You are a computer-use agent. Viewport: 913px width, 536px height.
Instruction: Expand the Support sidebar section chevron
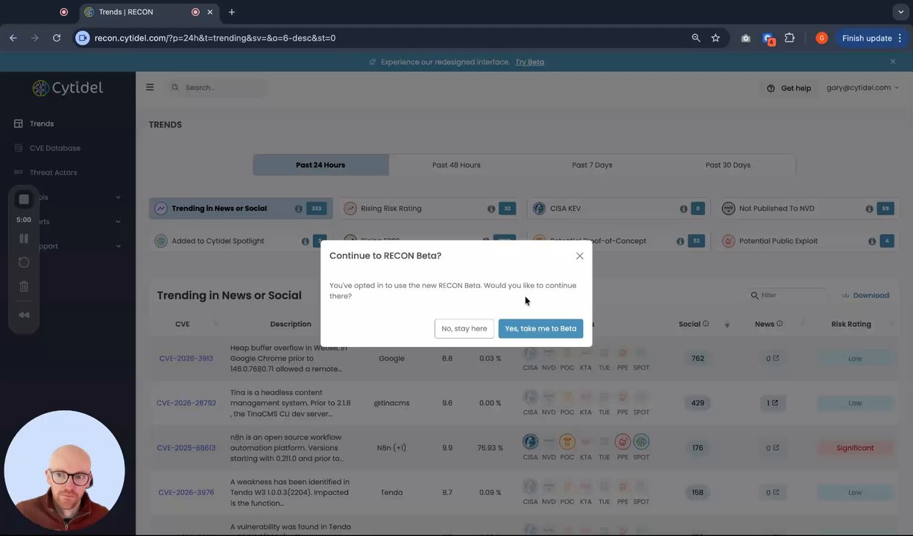(118, 246)
